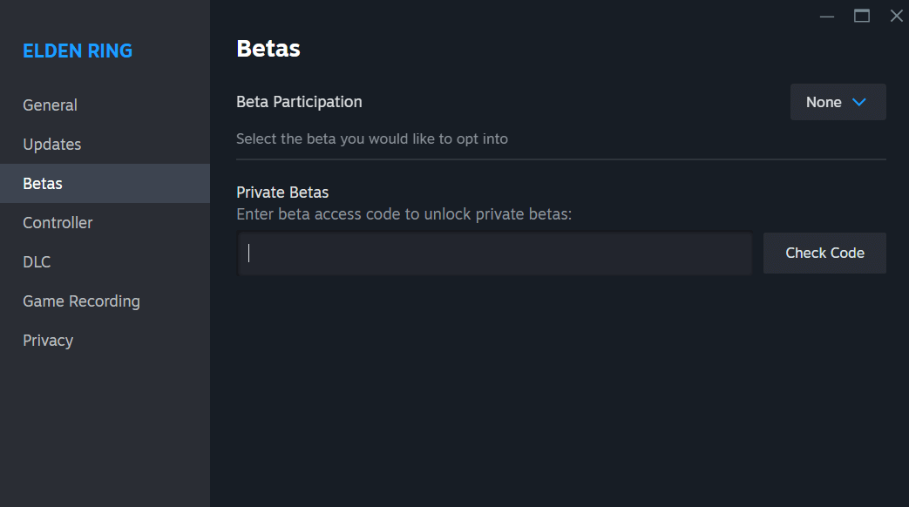Viewport: 909px width, 507px height.
Task: Click the minimize window icon
Action: point(826,16)
